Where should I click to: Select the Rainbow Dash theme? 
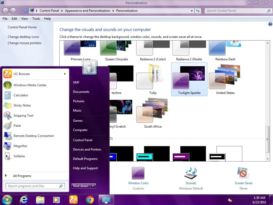coord(225,51)
